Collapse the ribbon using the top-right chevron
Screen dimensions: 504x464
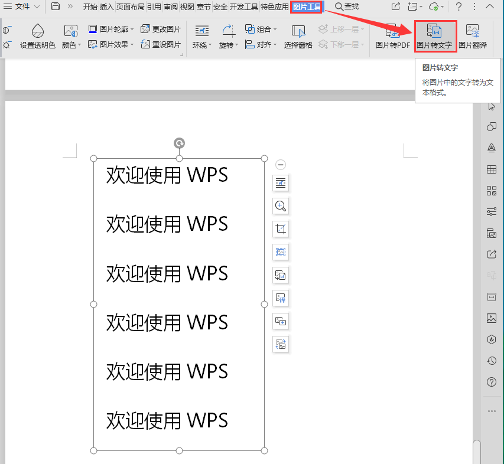(489, 6)
